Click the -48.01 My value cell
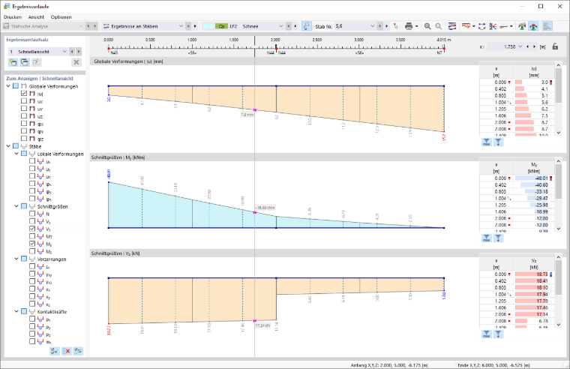The height and width of the screenshot is (369, 570). (533, 178)
